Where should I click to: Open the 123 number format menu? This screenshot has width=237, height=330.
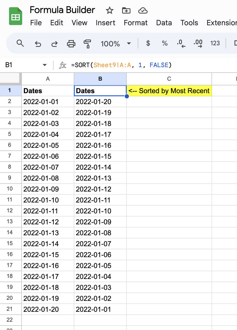tap(215, 43)
